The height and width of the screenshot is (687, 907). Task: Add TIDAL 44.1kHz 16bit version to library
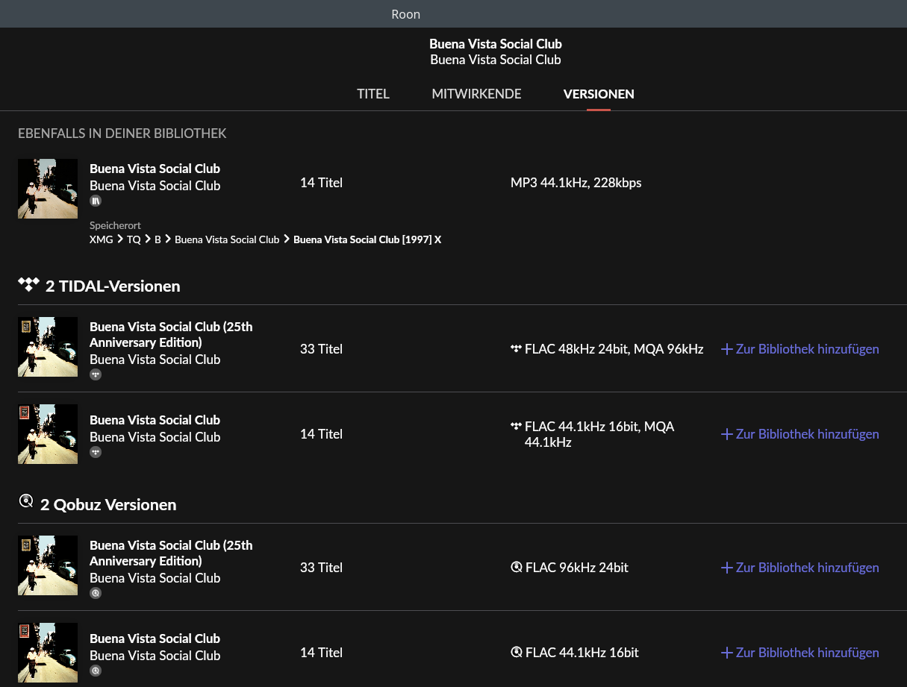[800, 434]
